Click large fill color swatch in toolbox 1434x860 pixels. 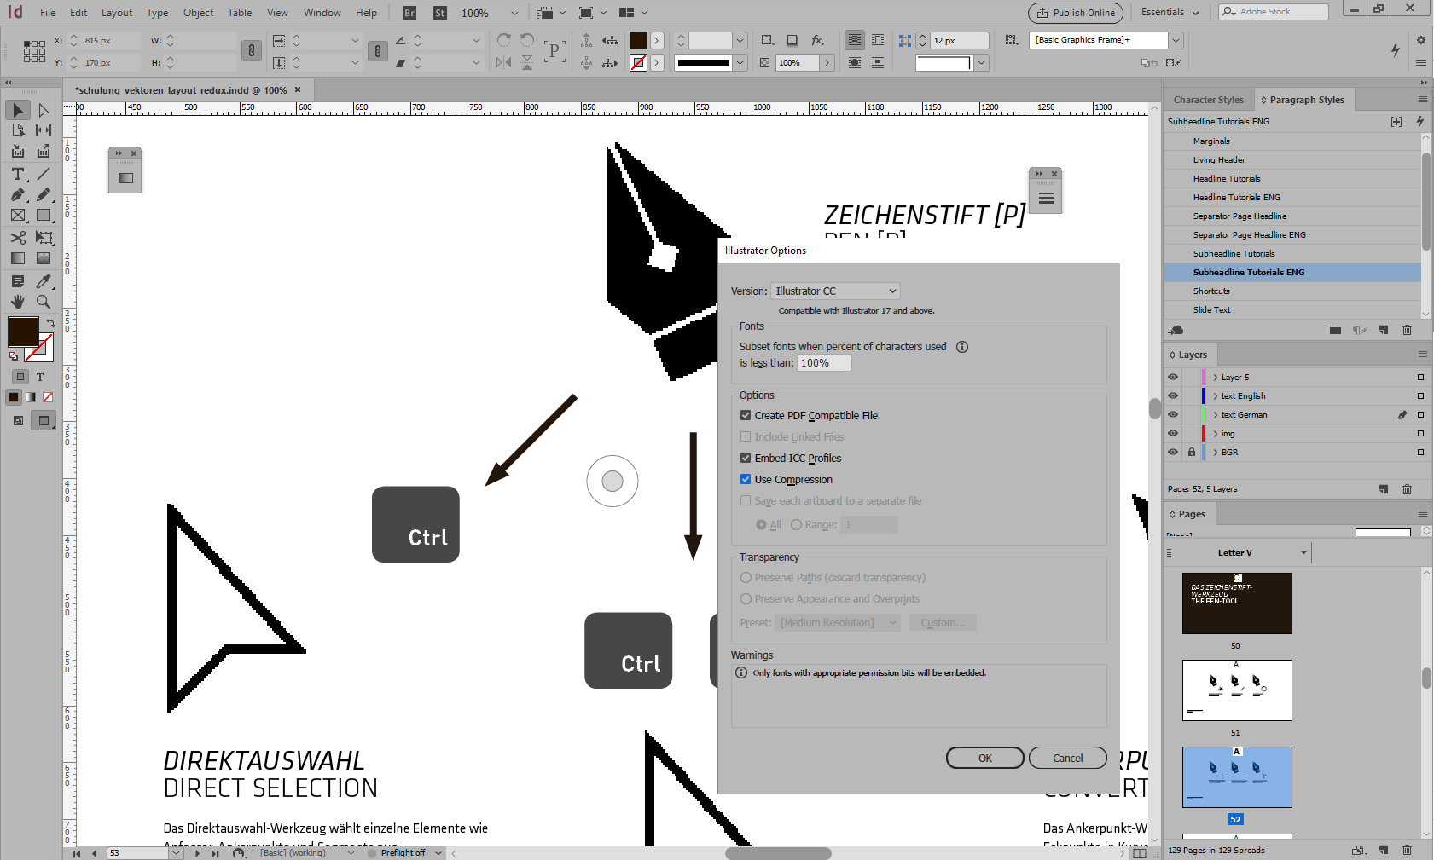click(23, 331)
